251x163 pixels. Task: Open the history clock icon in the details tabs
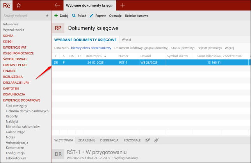148,140
